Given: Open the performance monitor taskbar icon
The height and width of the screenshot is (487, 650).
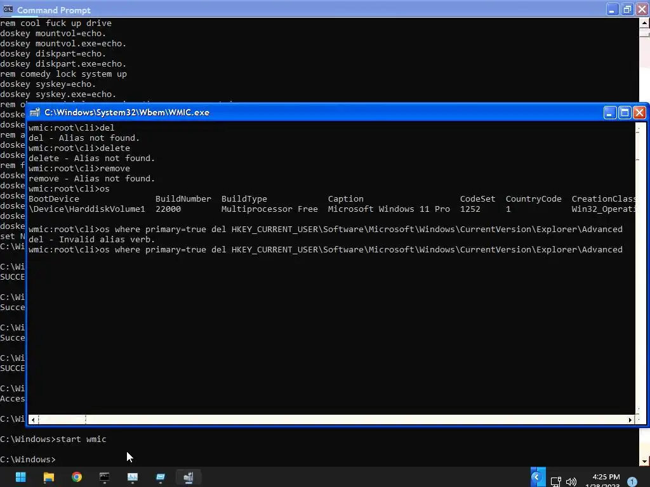Looking at the screenshot, I should pyautogui.click(x=132, y=477).
